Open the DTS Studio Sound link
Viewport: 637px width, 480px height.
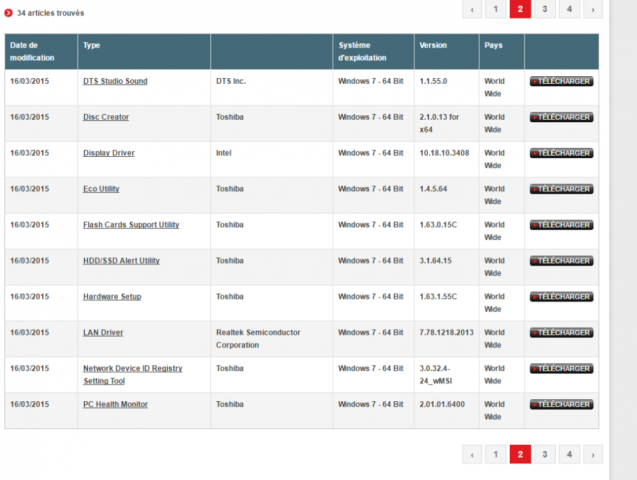tap(115, 81)
